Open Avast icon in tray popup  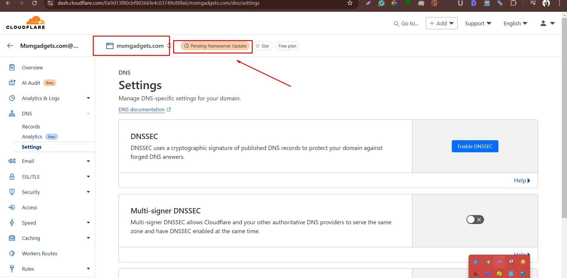523,262
